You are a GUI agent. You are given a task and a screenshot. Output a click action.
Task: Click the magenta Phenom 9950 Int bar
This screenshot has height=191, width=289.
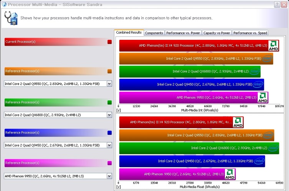pos(194,98)
